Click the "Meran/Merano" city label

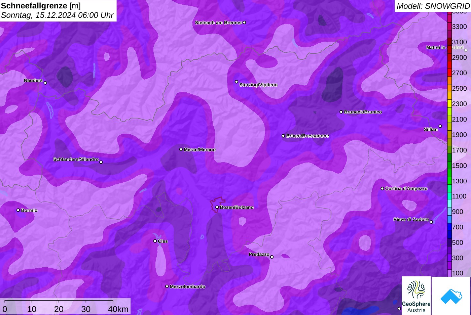point(200,149)
